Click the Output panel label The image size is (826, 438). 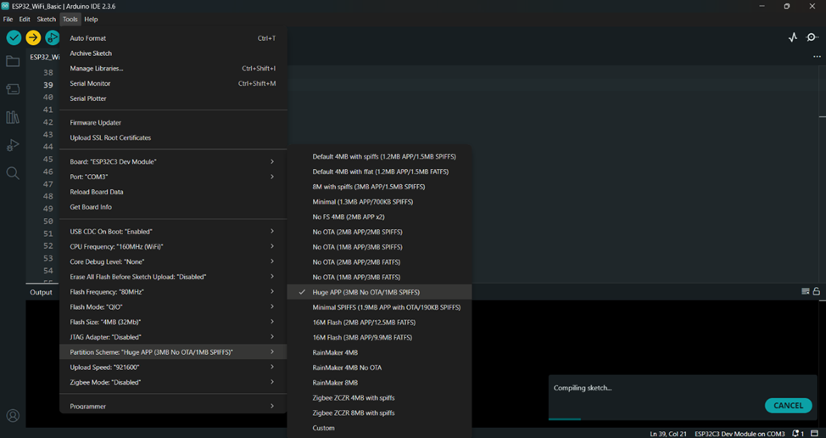click(41, 292)
